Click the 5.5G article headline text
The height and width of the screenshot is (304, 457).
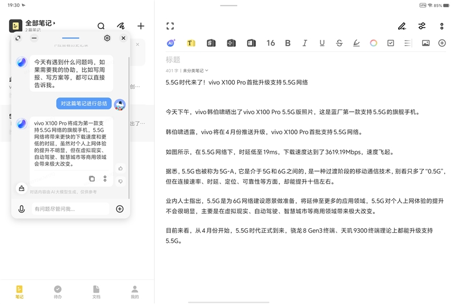[236, 82]
